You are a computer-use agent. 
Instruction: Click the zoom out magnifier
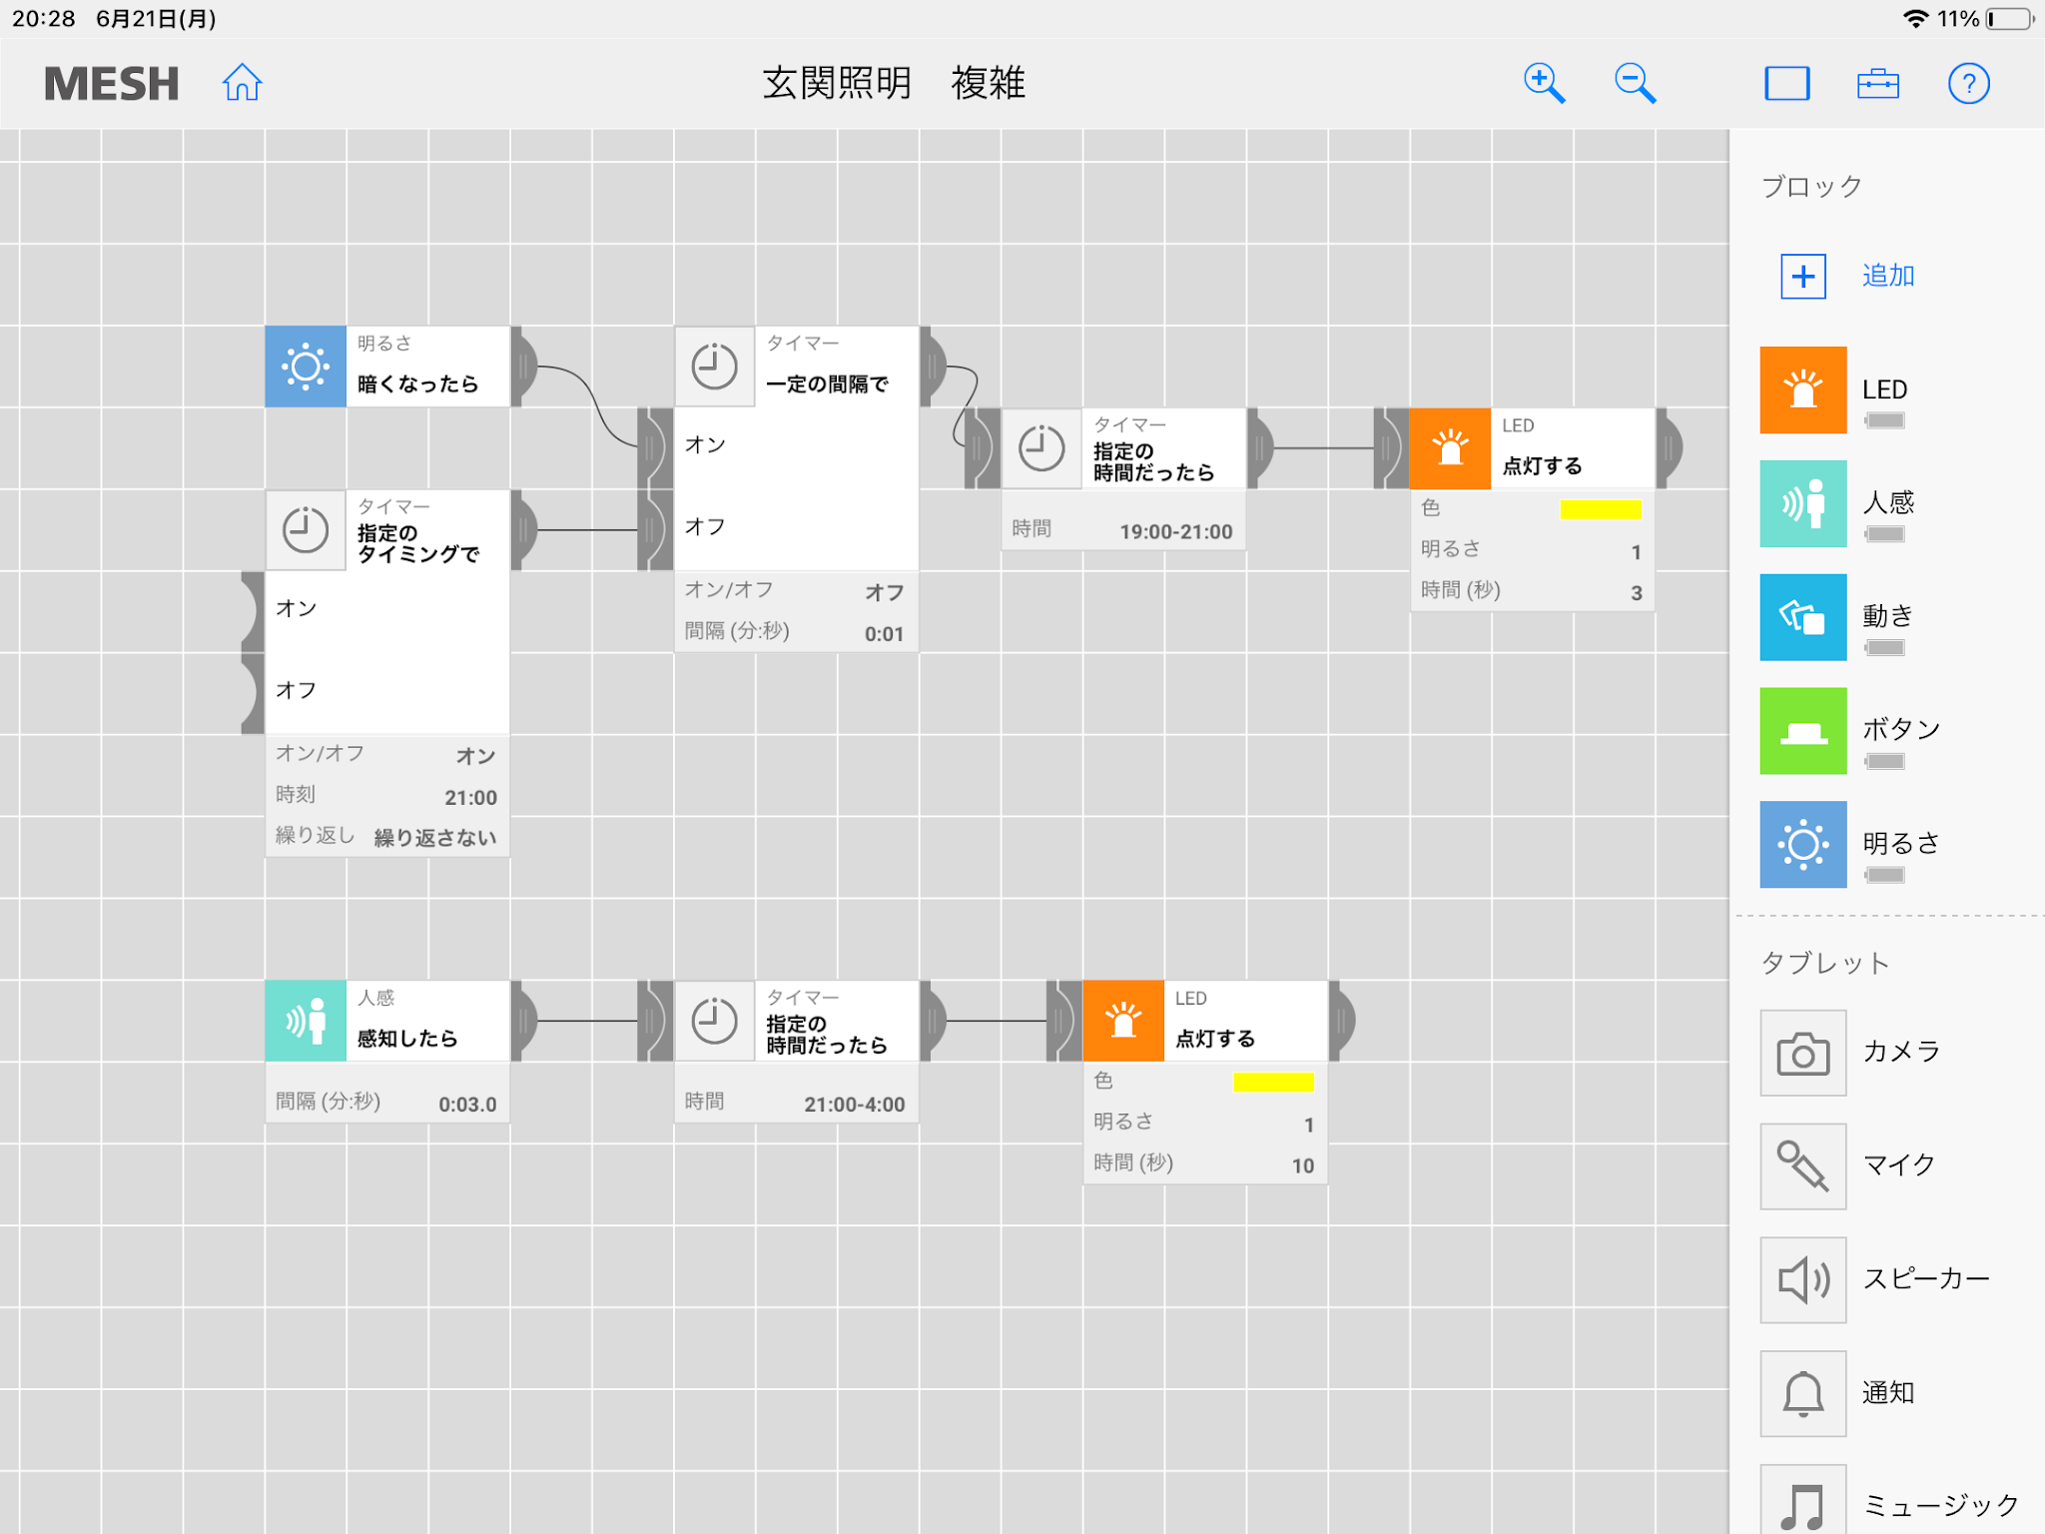click(1635, 83)
